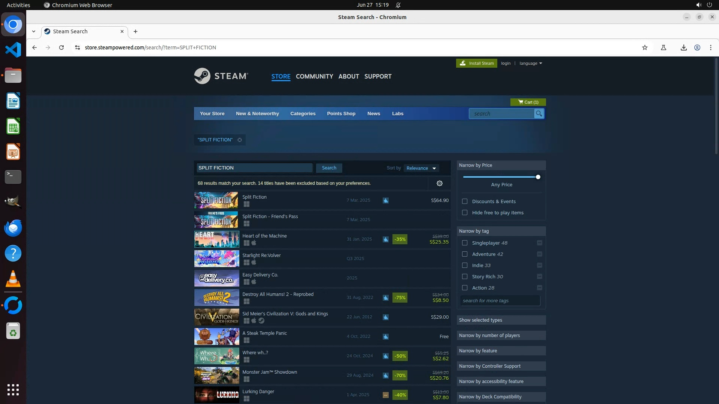Screen dimensions: 719x404
Task: Go to the COMMUNITY tab
Action: pyautogui.click(x=314, y=76)
